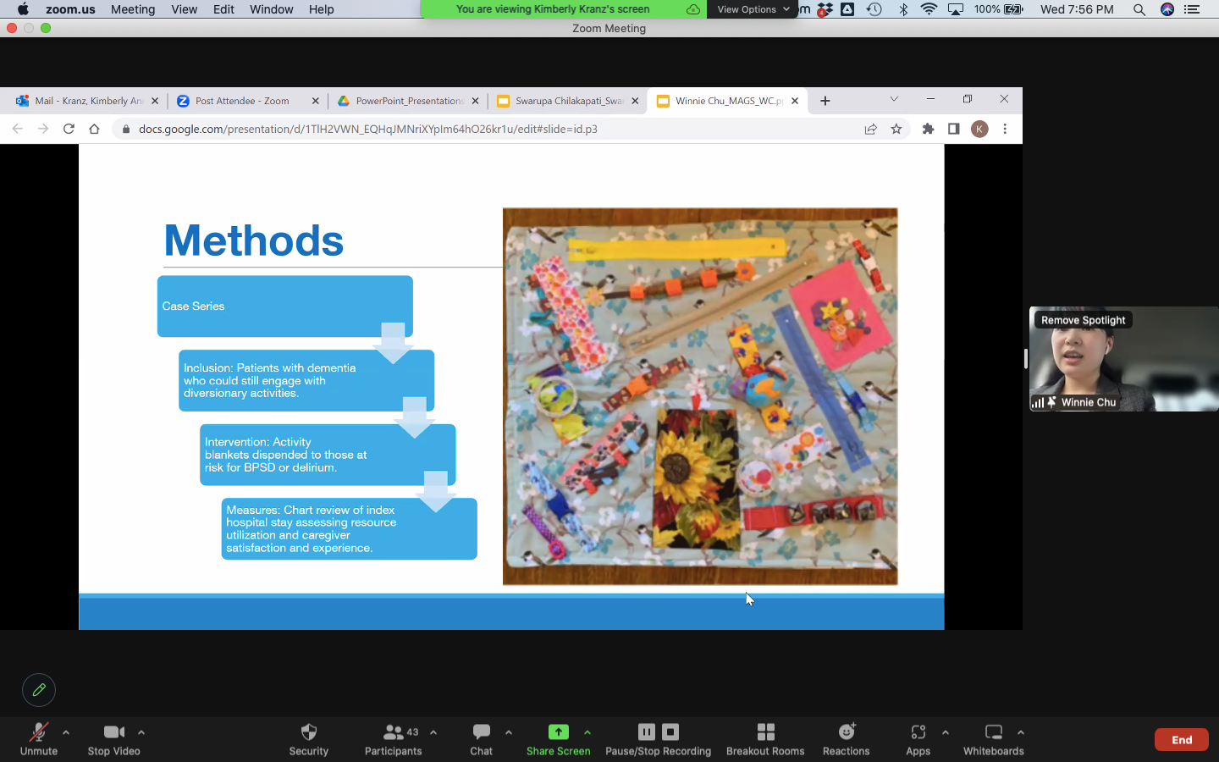The width and height of the screenshot is (1219, 762).
Task: Close the Winnie Chu_MAGS_WC tab
Action: 795,101
